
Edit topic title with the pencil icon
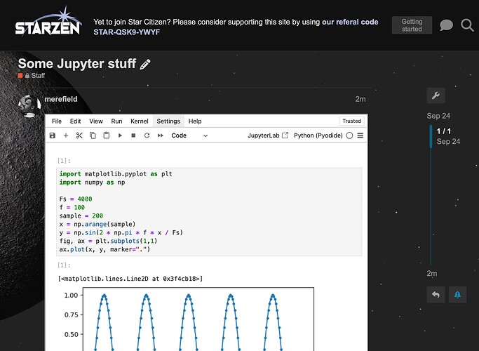pyautogui.click(x=145, y=64)
